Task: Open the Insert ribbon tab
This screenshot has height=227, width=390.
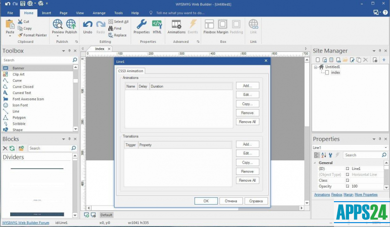Action: point(46,13)
